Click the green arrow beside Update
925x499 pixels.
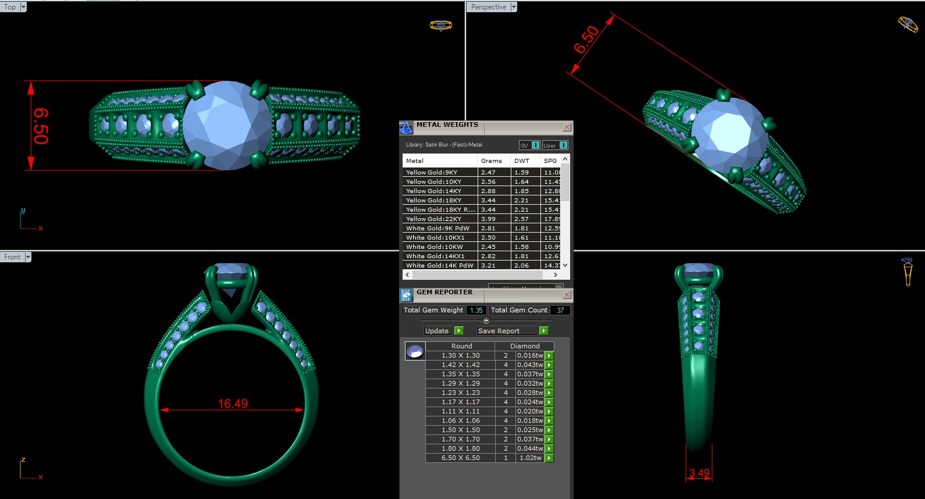(x=458, y=330)
